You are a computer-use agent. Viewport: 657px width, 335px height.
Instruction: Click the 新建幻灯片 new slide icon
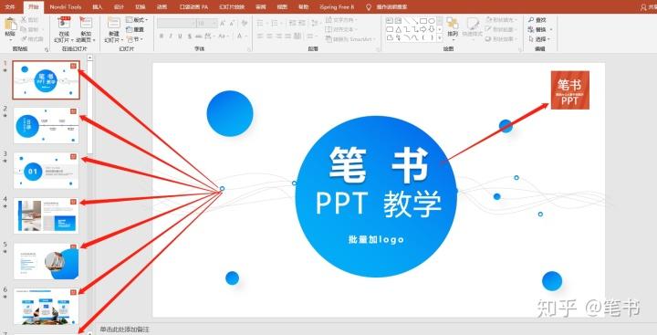(x=113, y=23)
